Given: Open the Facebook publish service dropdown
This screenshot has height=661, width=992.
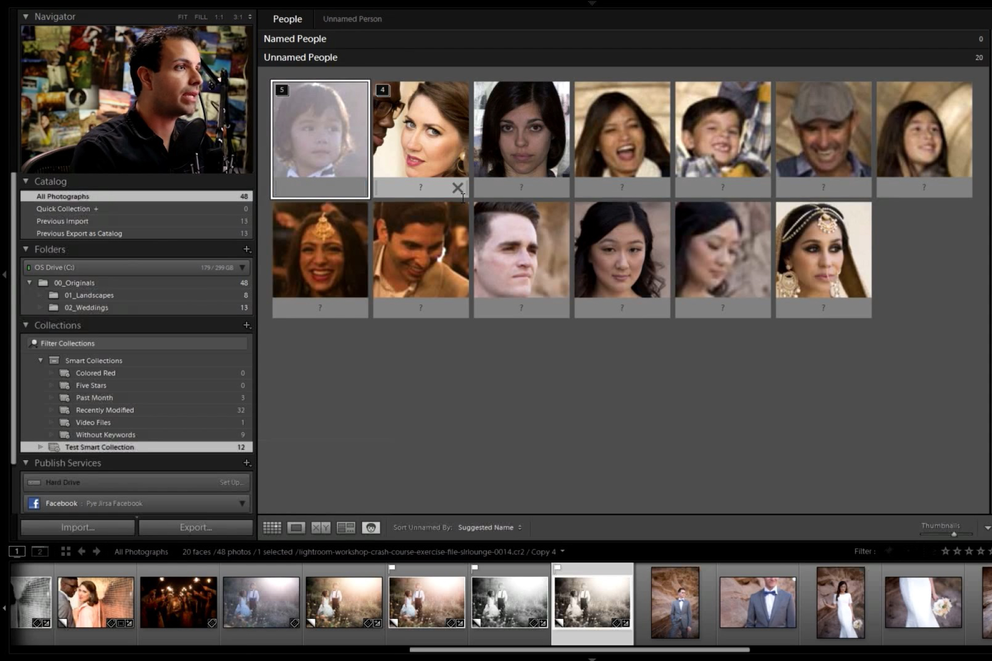Looking at the screenshot, I should pyautogui.click(x=242, y=503).
